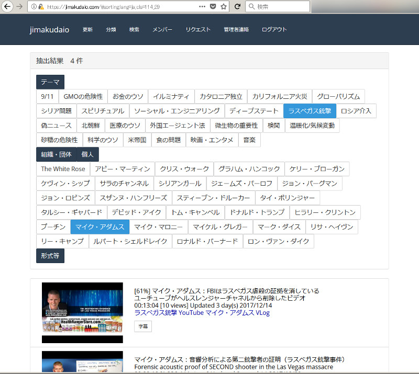The height and width of the screenshot is (374, 419).
Task: Open the 分類 menu in navbar
Action: (x=111, y=30)
